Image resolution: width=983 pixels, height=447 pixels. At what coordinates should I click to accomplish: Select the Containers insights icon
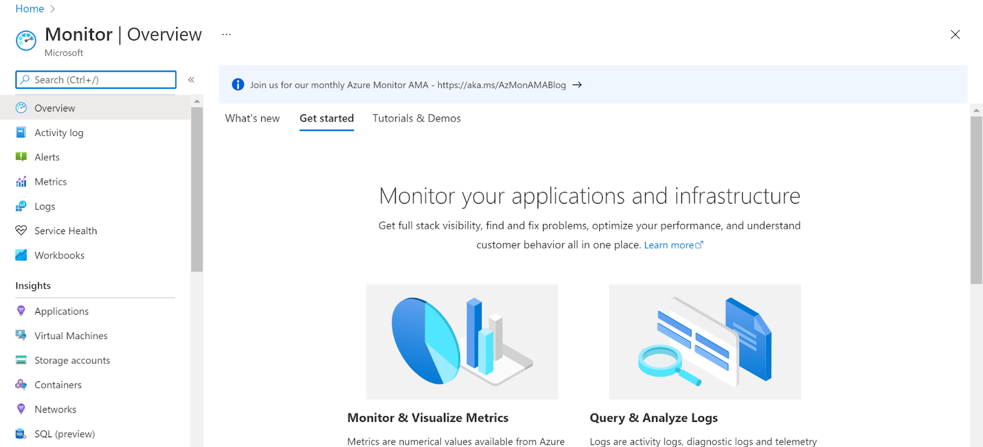click(x=21, y=384)
